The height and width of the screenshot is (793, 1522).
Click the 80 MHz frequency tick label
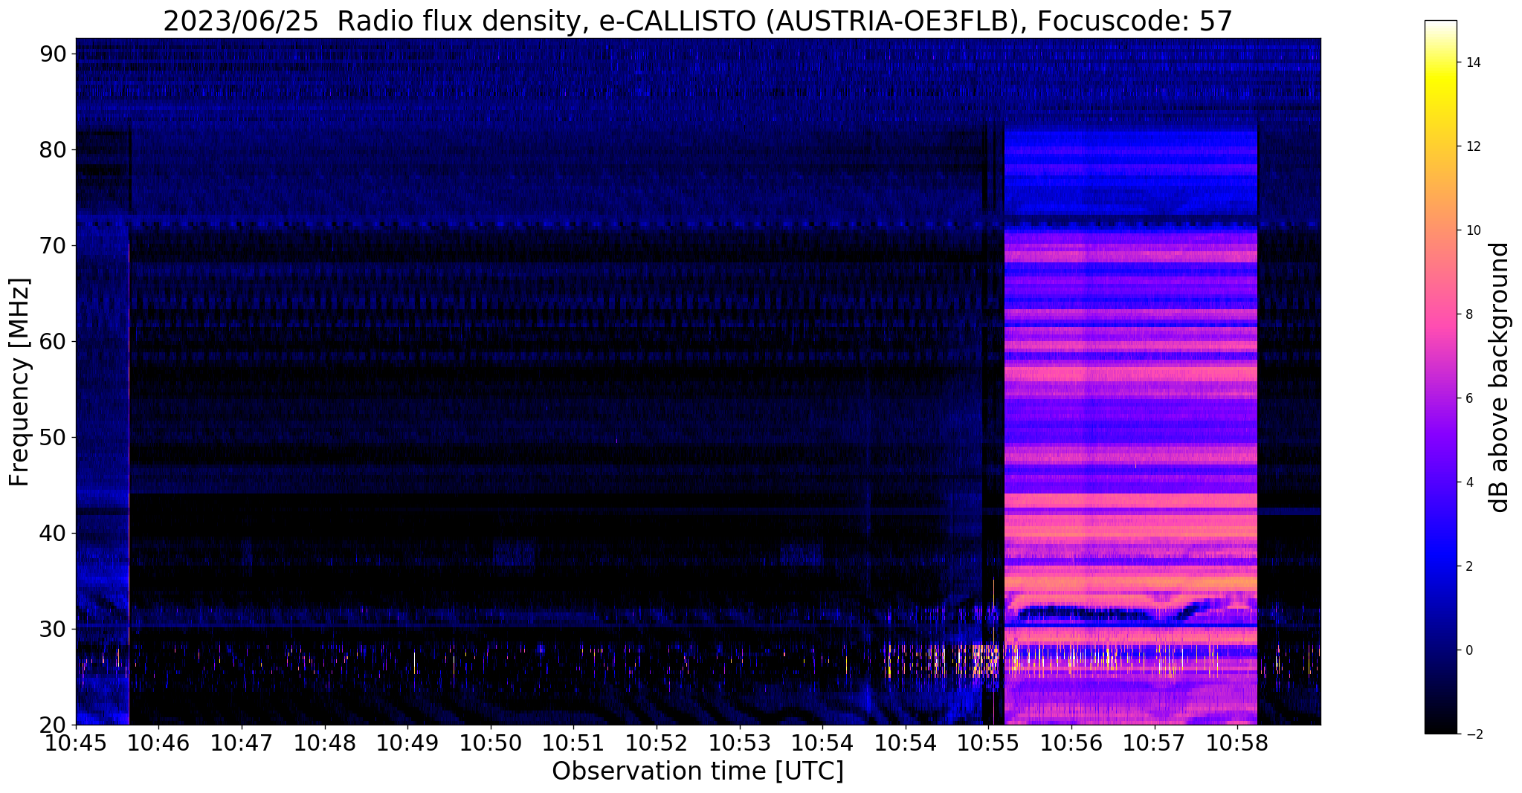click(54, 149)
